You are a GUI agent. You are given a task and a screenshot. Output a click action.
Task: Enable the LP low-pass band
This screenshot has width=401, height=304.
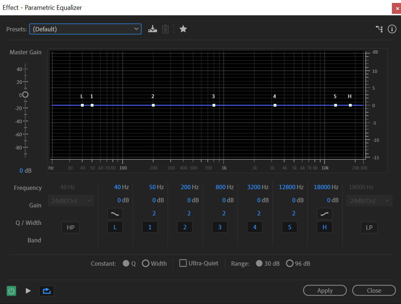[369, 227]
